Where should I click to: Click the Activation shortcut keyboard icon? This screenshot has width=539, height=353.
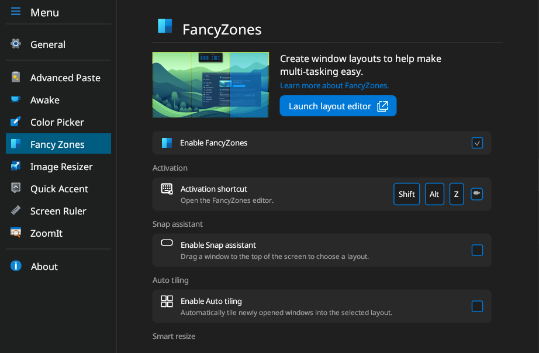click(167, 189)
